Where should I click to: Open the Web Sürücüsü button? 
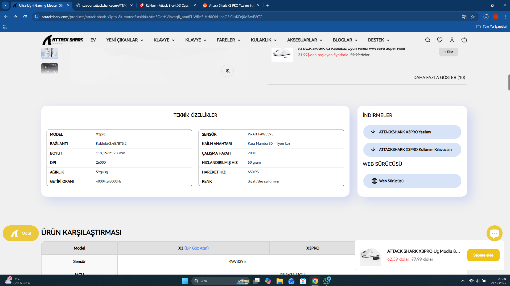[x=412, y=181]
